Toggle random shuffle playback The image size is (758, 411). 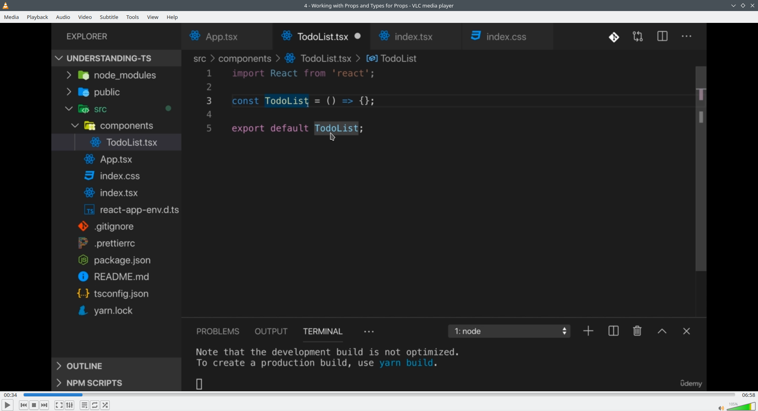(x=105, y=405)
